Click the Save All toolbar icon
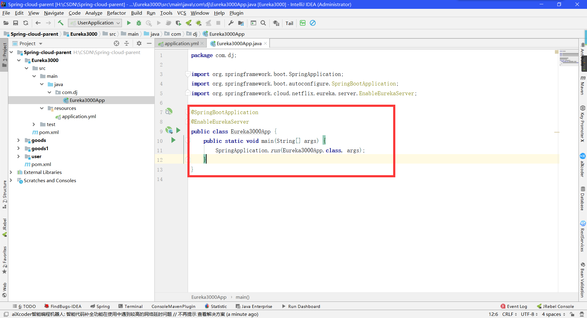Screen dimensions: 587x318 (16, 23)
